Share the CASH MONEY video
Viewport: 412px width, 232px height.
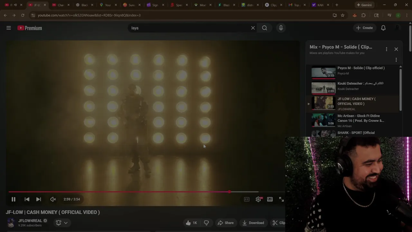pos(226,223)
